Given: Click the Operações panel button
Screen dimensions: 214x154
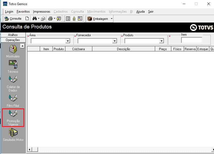Looking at the screenshot, I should [13, 40].
